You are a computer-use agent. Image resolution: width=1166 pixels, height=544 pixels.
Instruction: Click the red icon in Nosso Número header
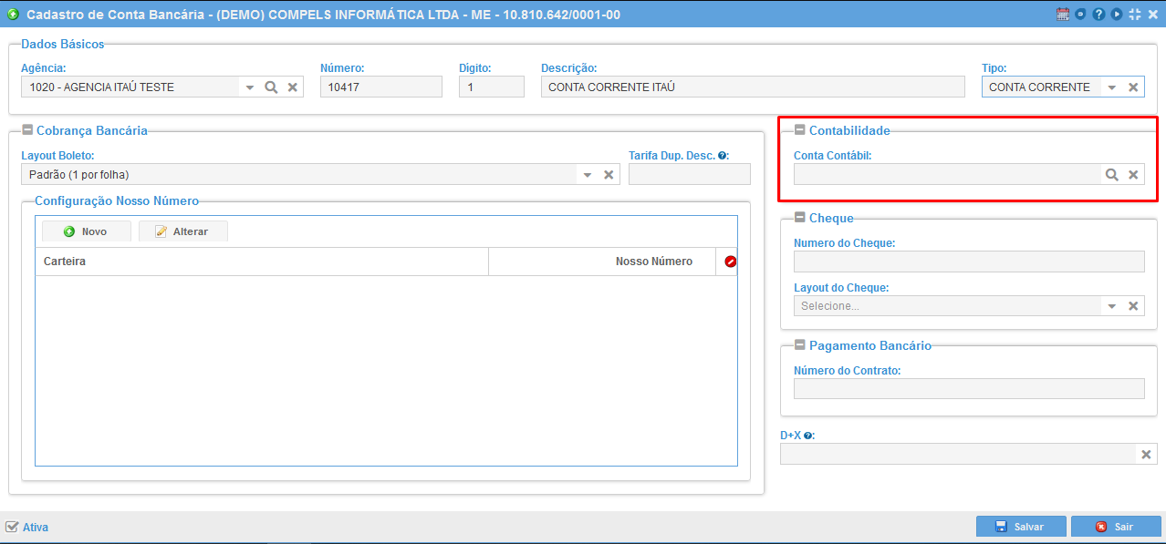730,262
